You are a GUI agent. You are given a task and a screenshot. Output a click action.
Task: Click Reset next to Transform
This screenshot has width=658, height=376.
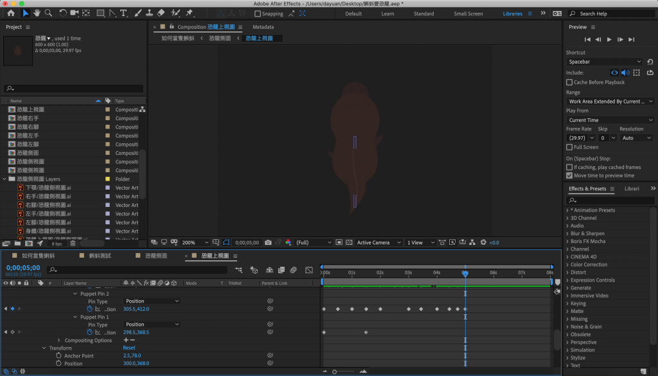click(x=129, y=348)
